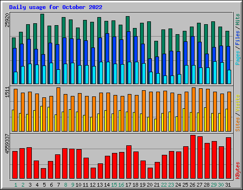Click day 6 on the x-axis

(x=51, y=185)
